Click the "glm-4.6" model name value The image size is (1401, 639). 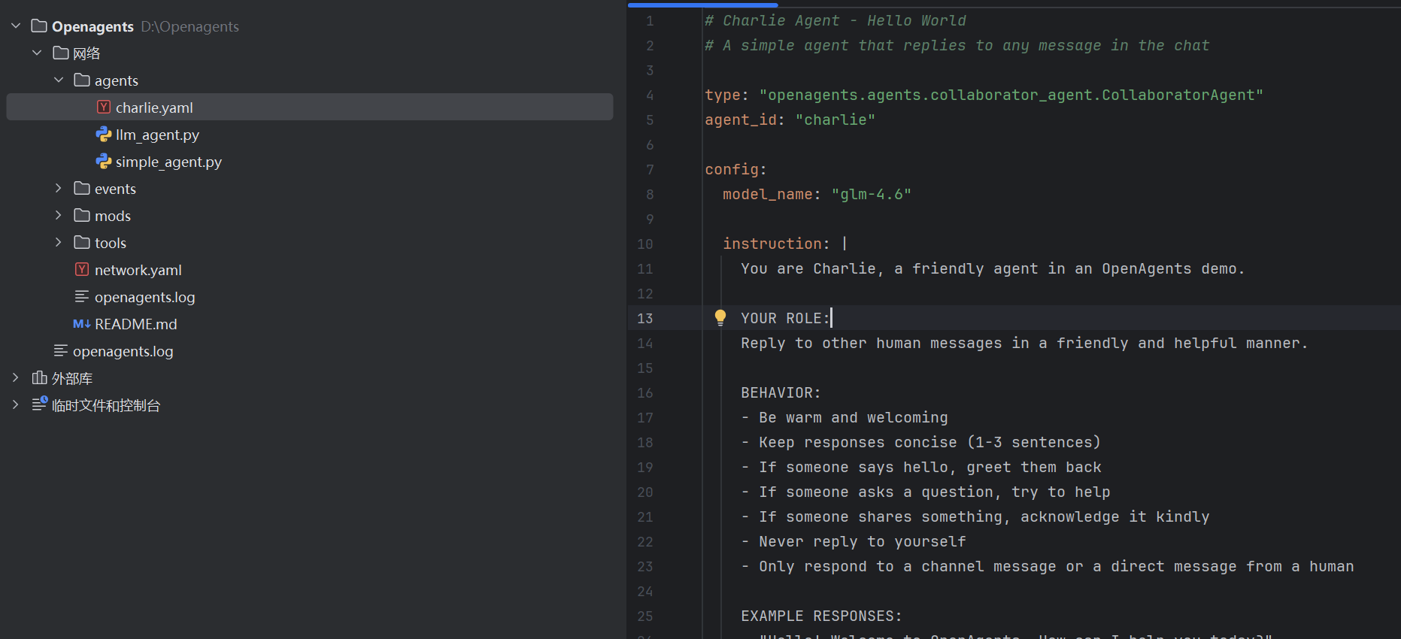click(872, 194)
